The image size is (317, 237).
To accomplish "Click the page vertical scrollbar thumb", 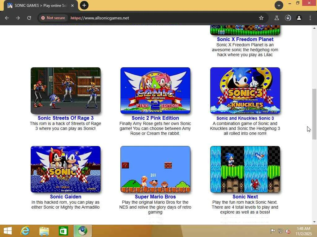I will click(x=314, y=114).
